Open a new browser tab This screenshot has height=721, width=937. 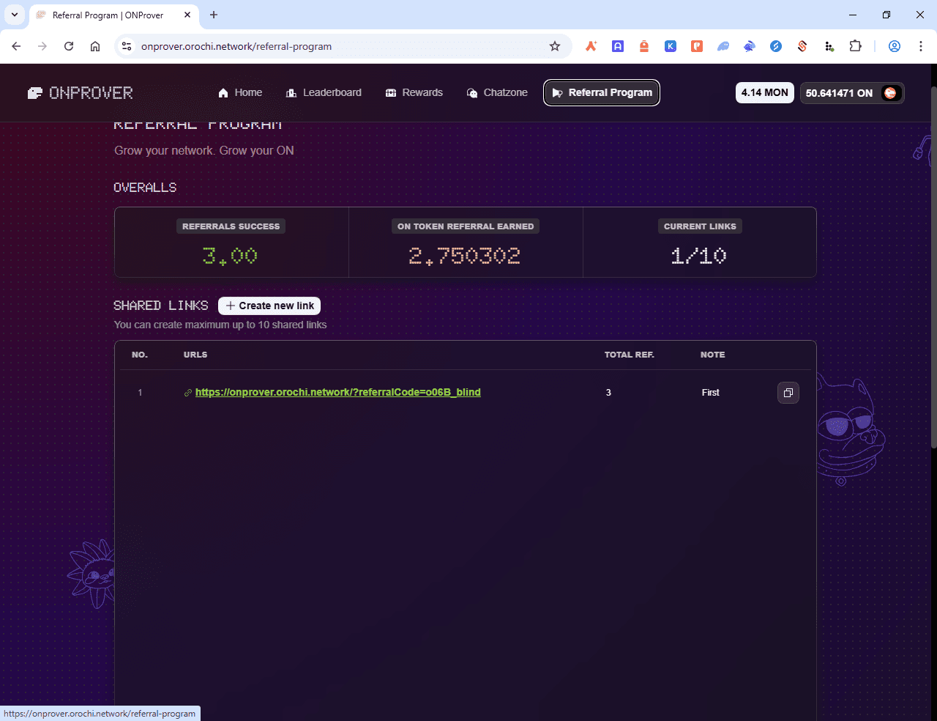click(x=214, y=15)
